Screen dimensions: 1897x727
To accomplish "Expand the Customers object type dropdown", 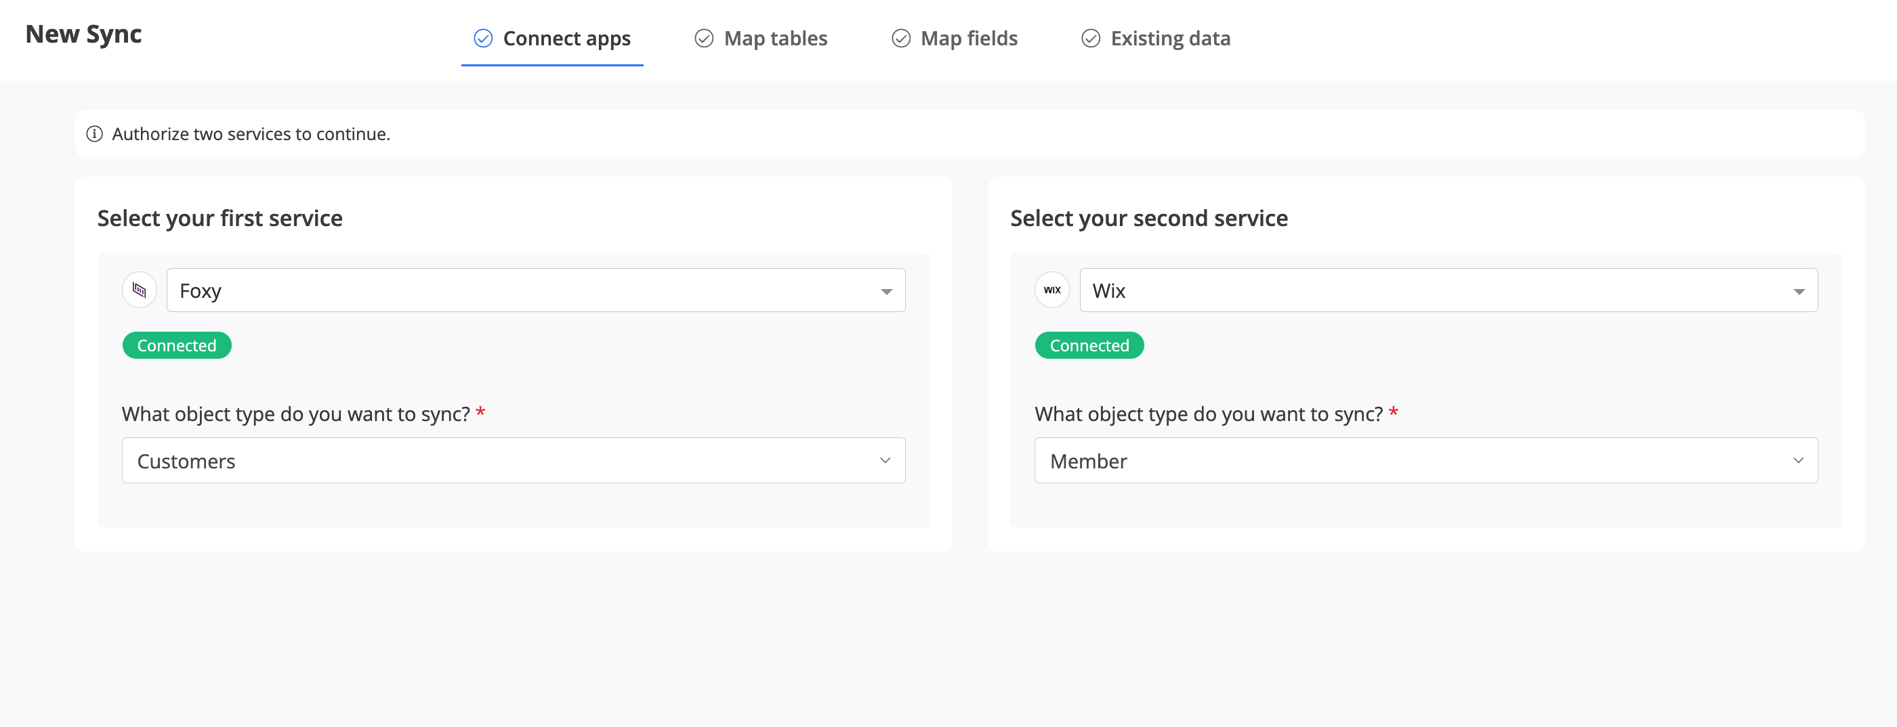I will pos(514,460).
